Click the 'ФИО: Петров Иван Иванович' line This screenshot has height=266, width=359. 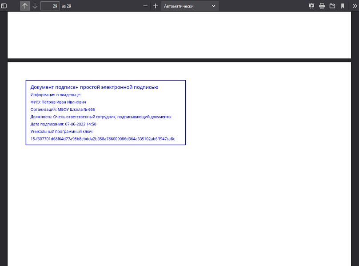click(x=58, y=102)
